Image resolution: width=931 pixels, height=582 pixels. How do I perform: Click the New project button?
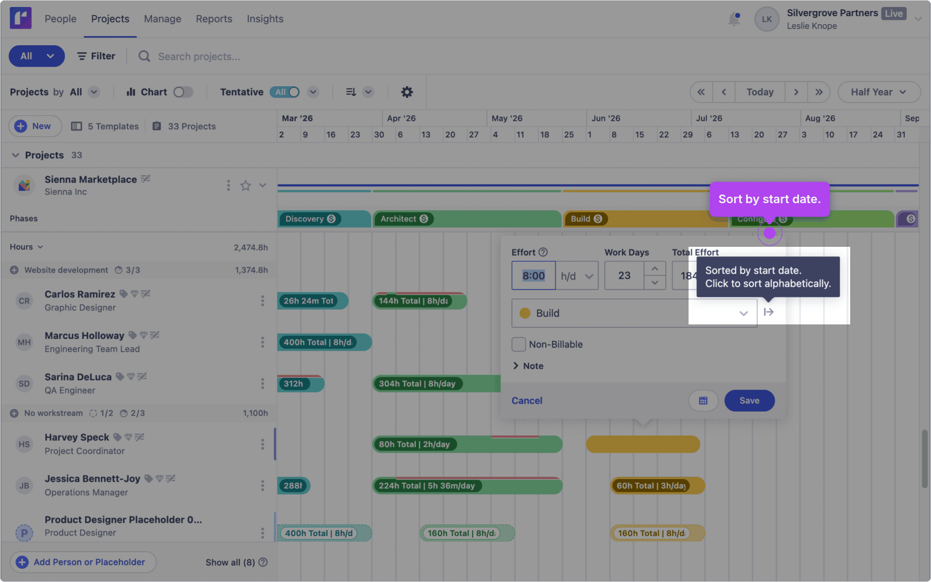pyautogui.click(x=35, y=126)
